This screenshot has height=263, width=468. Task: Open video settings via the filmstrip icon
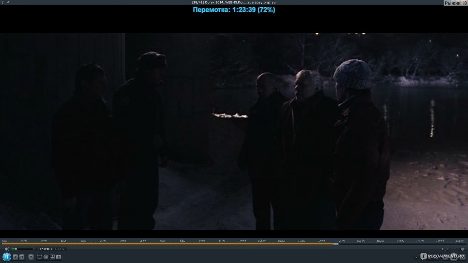(39, 257)
